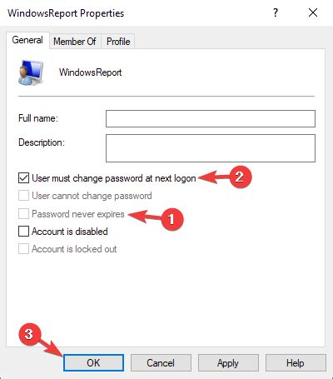Confirm changes with the OK button
The image size is (333, 379).
click(93, 362)
